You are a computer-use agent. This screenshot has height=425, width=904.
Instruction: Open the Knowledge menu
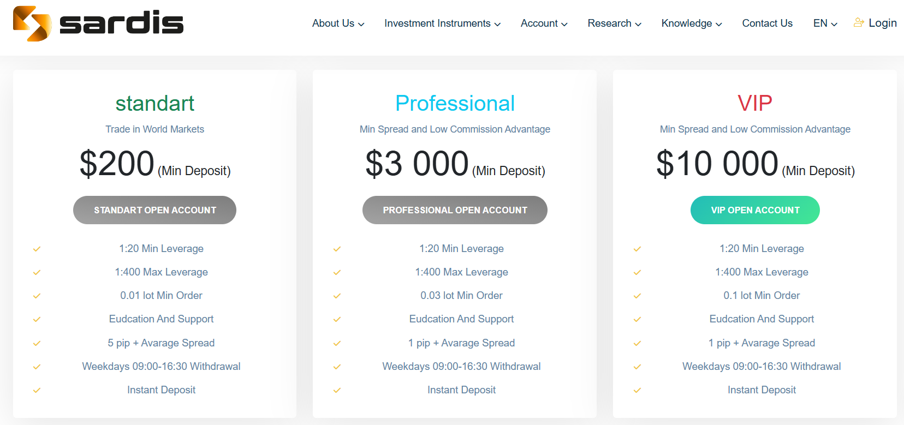[x=691, y=23]
